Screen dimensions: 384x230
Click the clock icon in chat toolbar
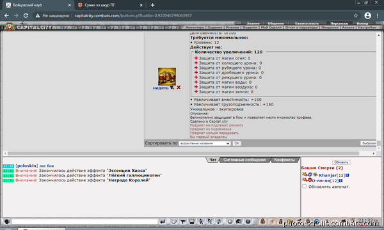pos(230,222)
